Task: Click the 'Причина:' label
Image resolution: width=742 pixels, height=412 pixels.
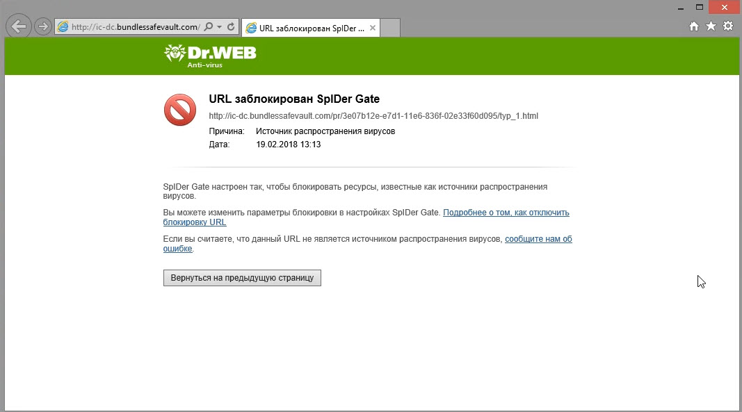Action: [x=227, y=131]
